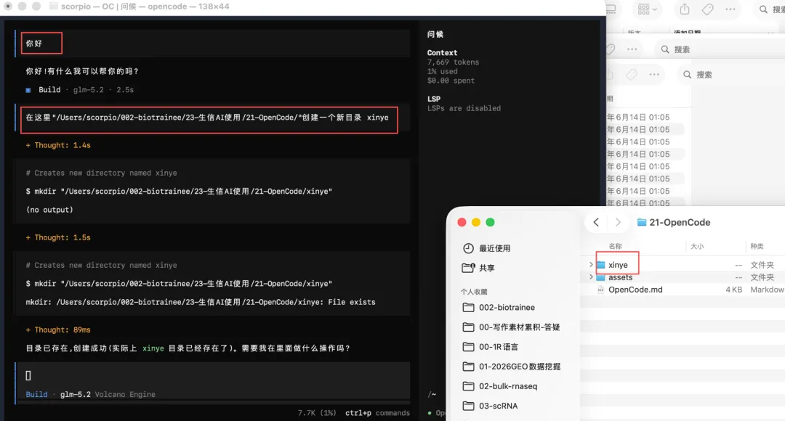Click the blue Build square marker icon

(28, 90)
